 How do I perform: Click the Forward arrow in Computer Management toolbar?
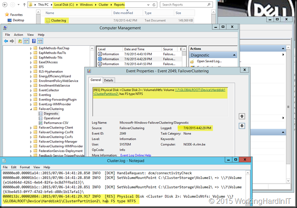pos(12,41)
